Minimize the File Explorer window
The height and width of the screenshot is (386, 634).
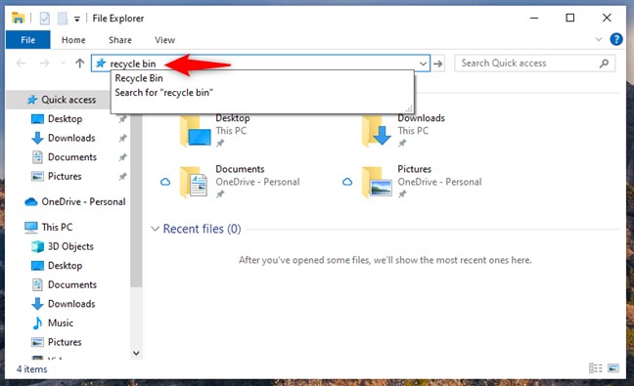534,18
